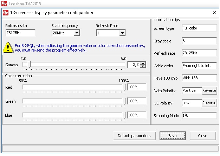
Task: Click the LedshowTW 2015 app logo icon
Action: click(x=4, y=4)
